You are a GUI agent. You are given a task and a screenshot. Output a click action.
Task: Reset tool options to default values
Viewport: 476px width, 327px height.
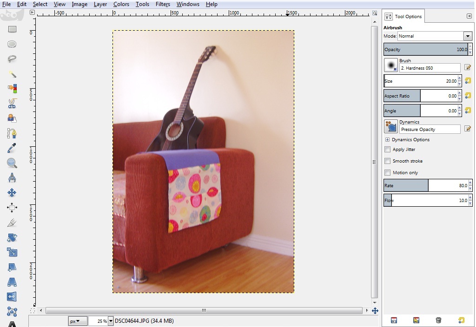coord(461,320)
